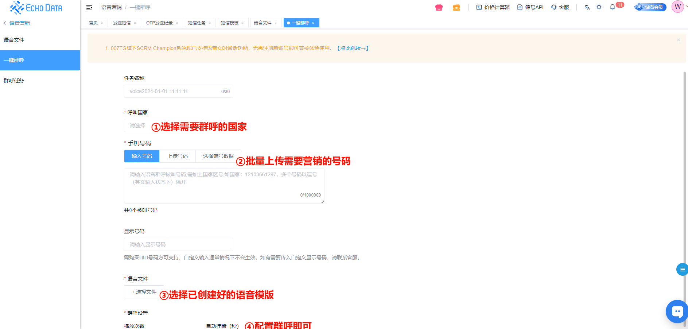The image size is (688, 329).
Task: Click the orange wallet icon in header
Action: click(x=456, y=7)
